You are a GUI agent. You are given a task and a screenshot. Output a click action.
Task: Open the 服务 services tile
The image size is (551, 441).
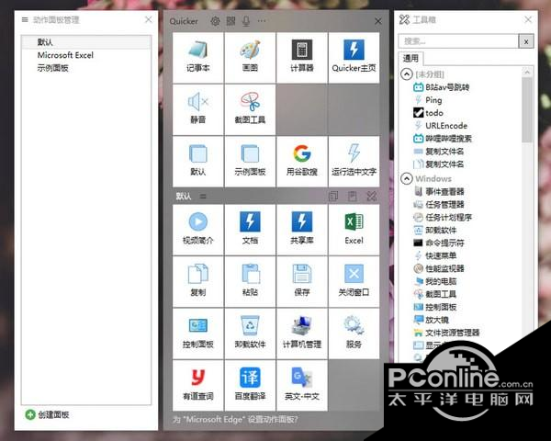354,334
